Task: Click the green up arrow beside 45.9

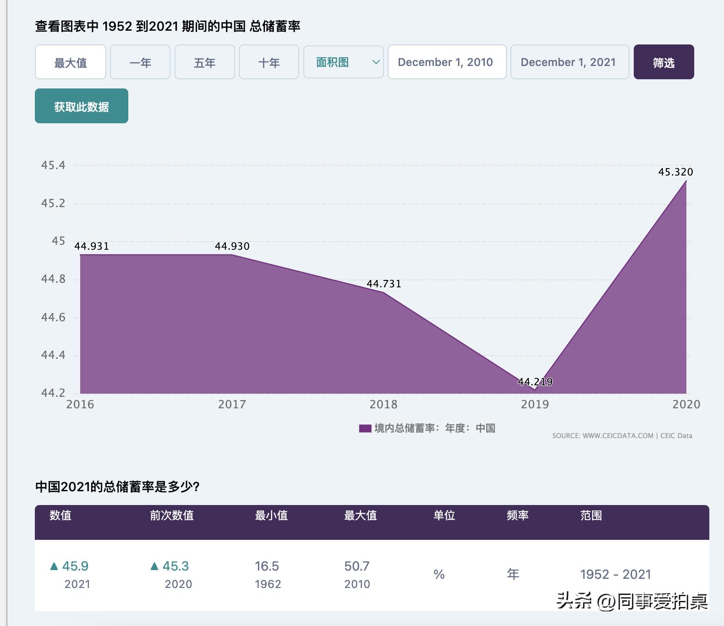Action: point(54,566)
